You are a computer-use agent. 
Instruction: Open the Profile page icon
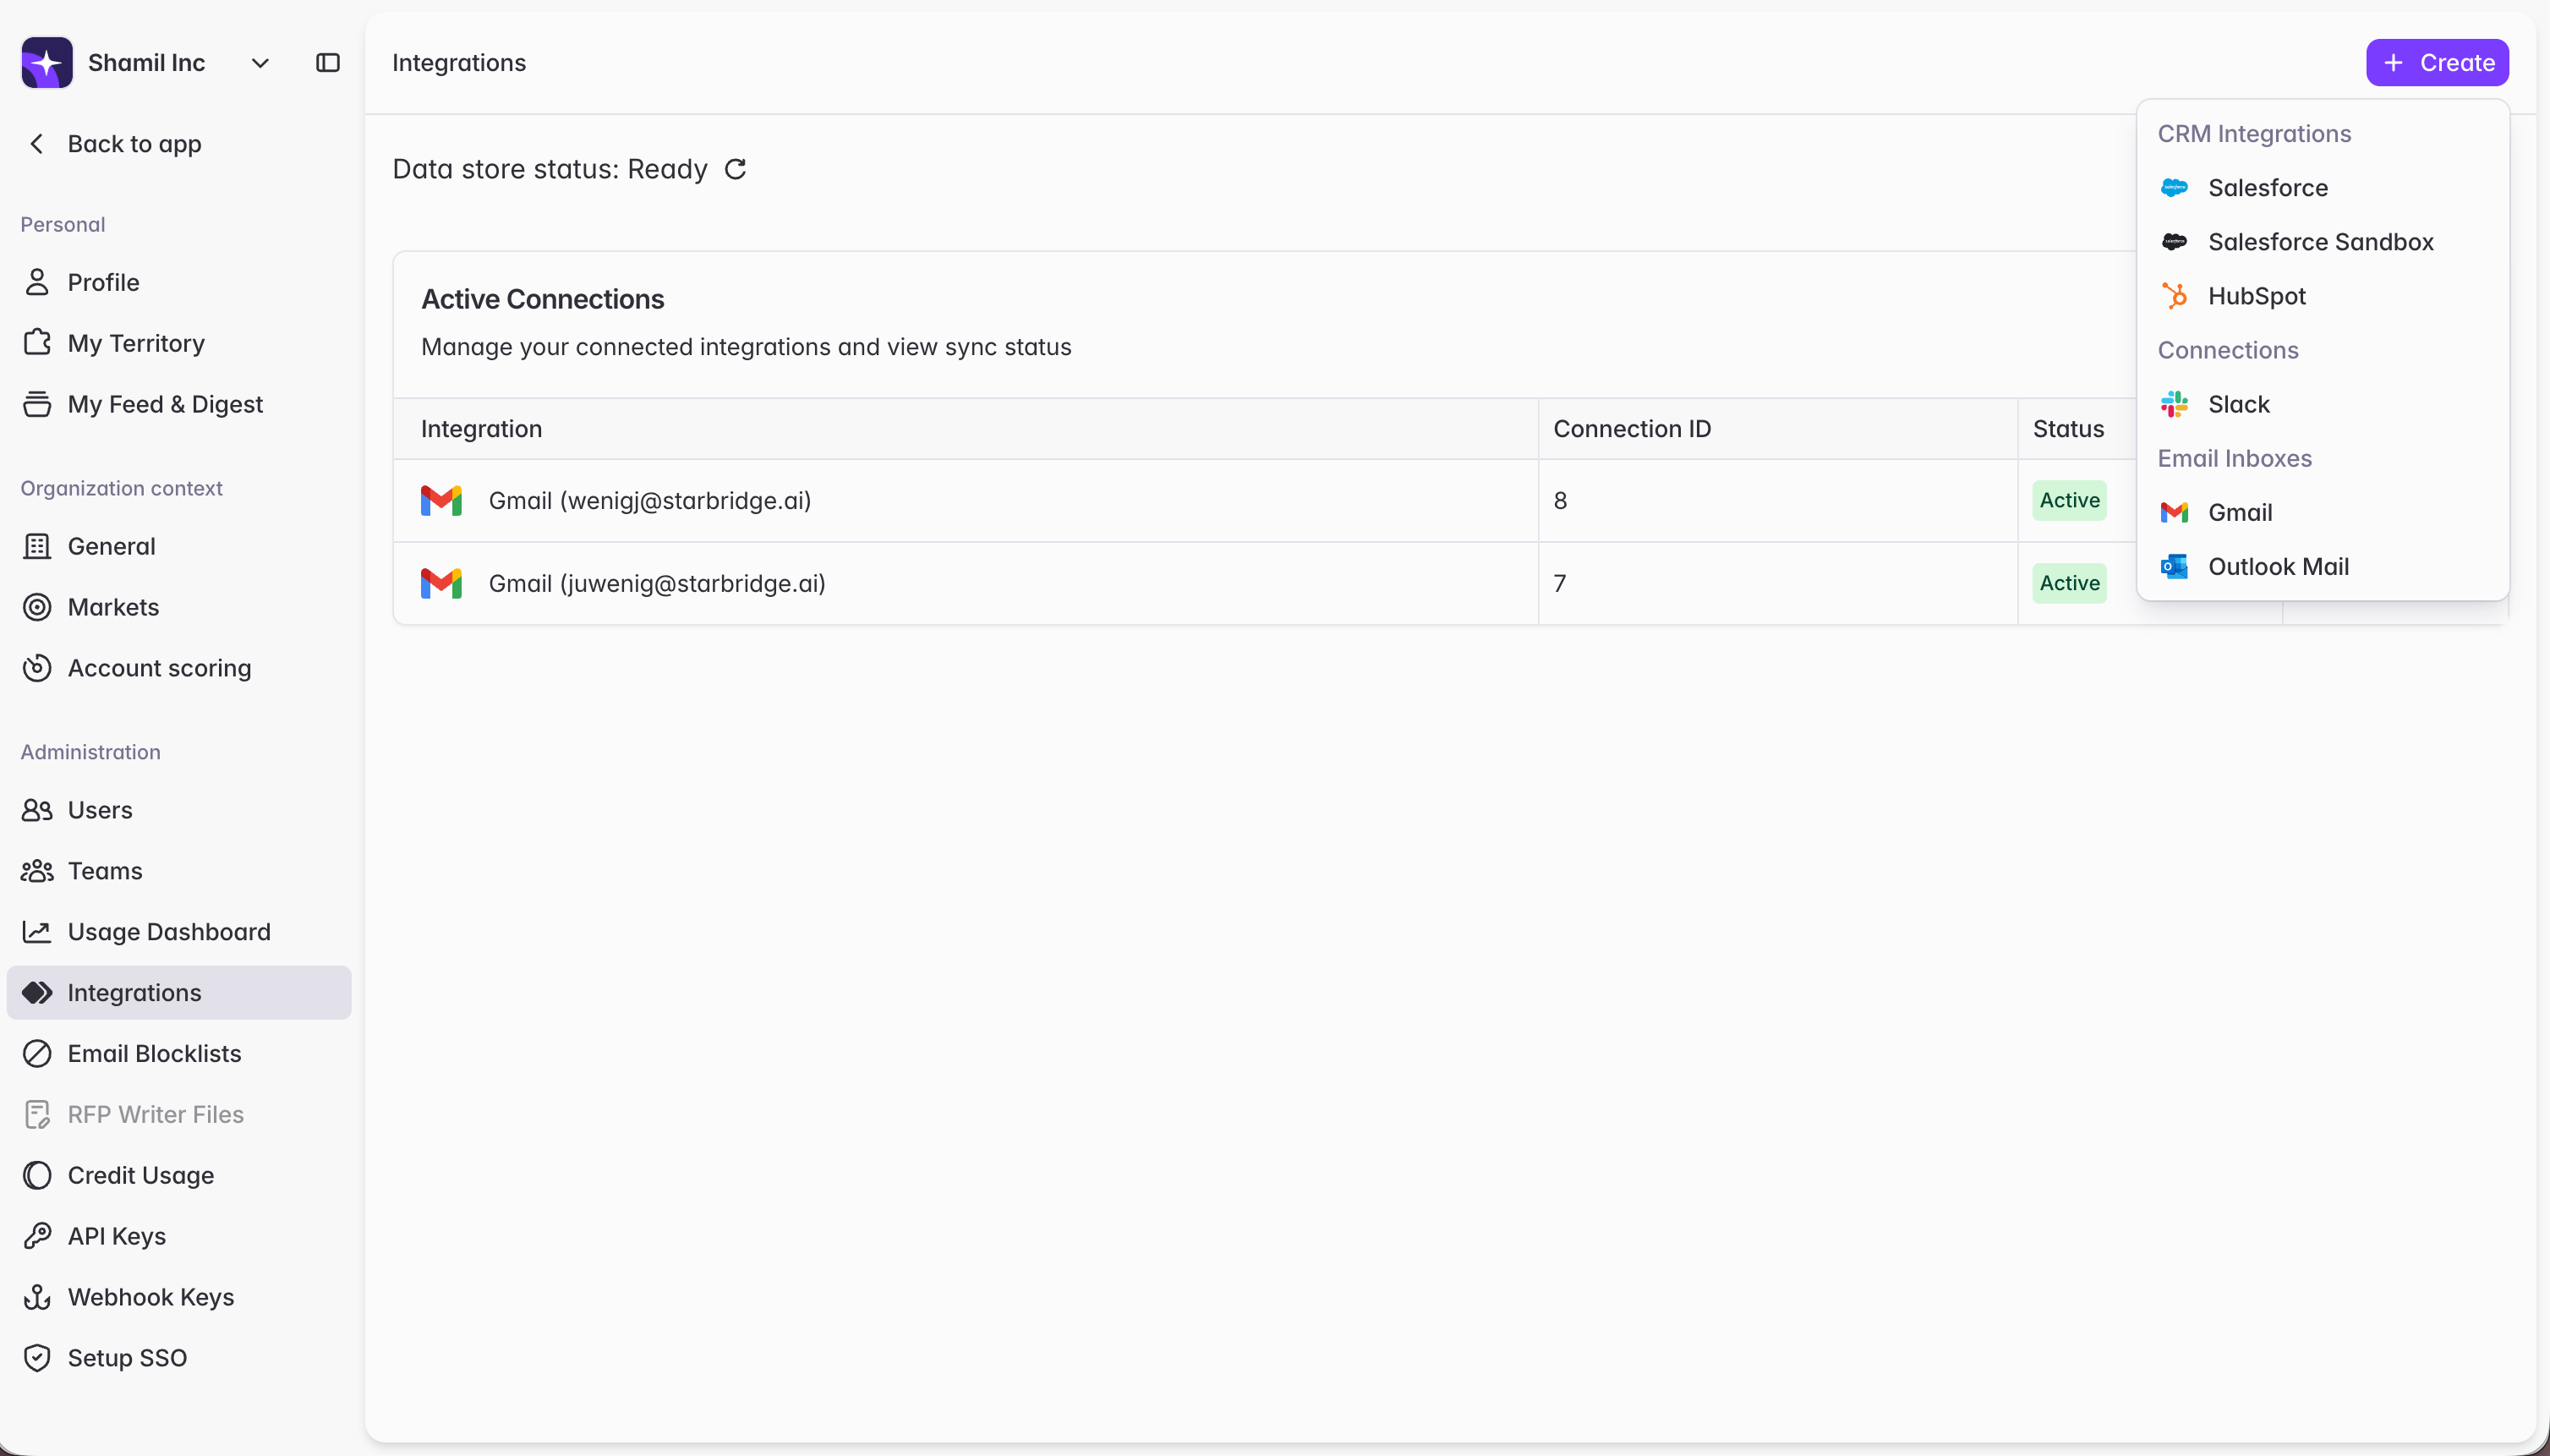pyautogui.click(x=37, y=282)
